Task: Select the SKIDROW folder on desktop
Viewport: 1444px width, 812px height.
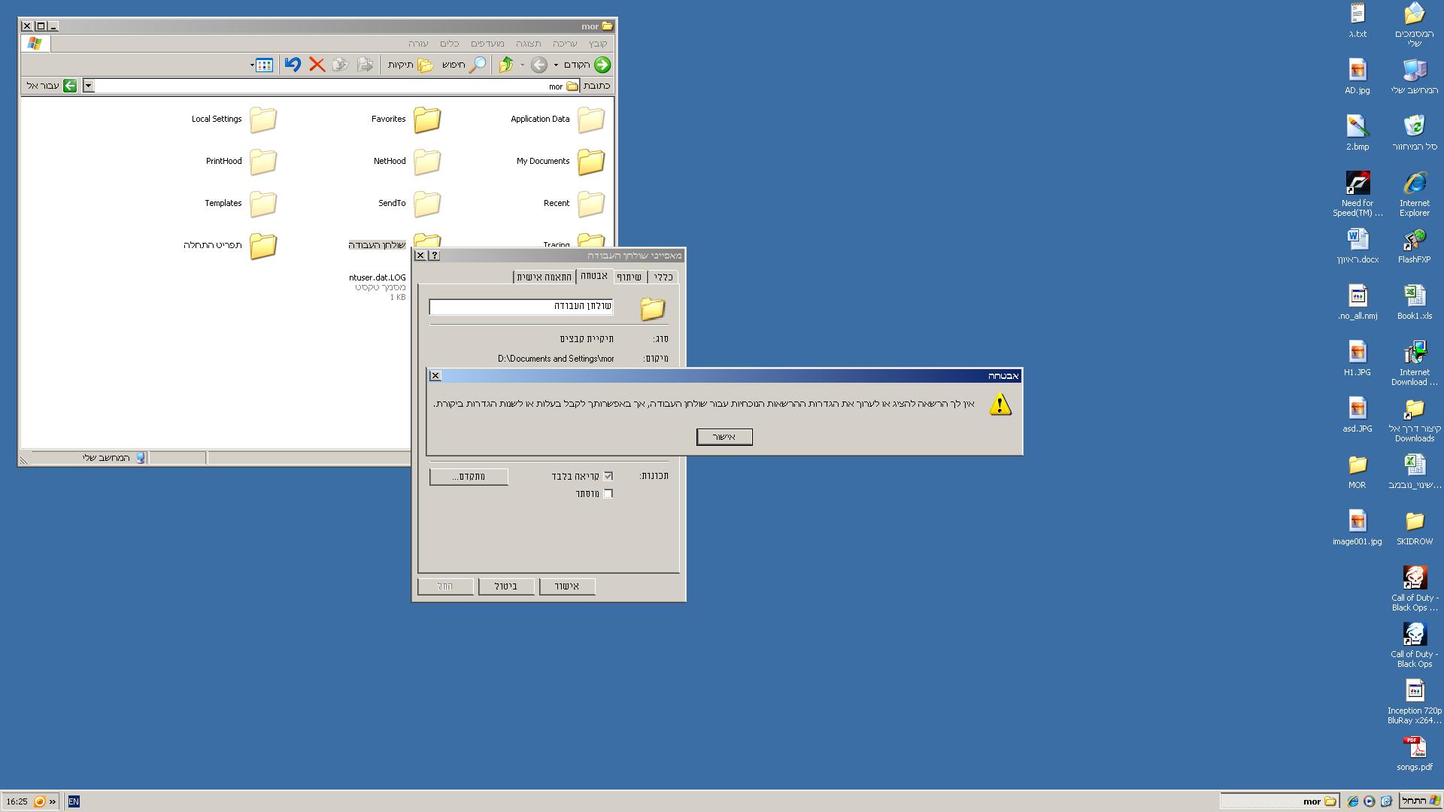Action: [x=1414, y=528]
